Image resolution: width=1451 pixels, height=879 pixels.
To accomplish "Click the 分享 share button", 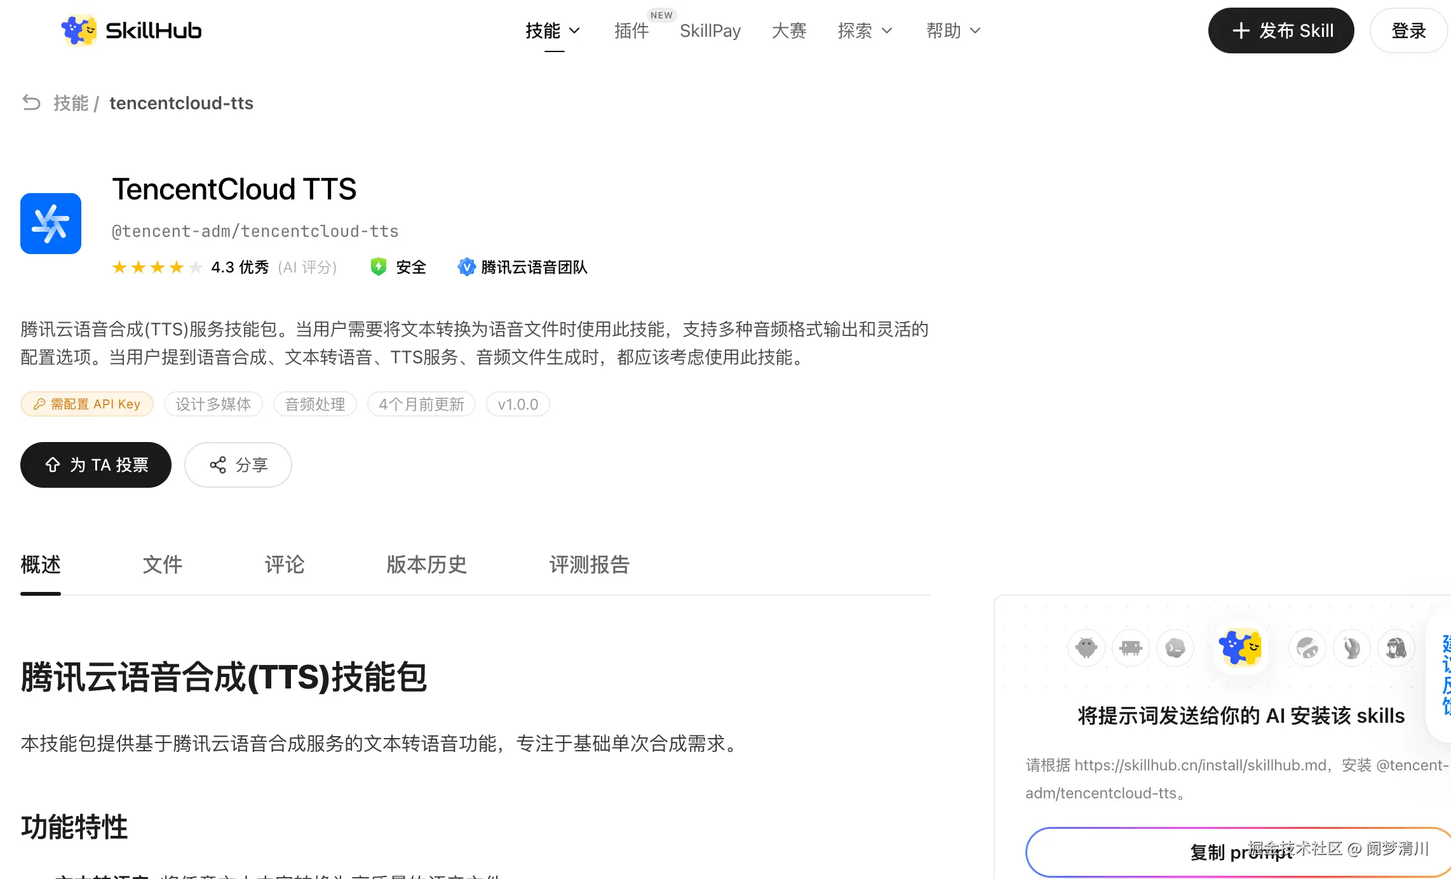I will tap(238, 465).
